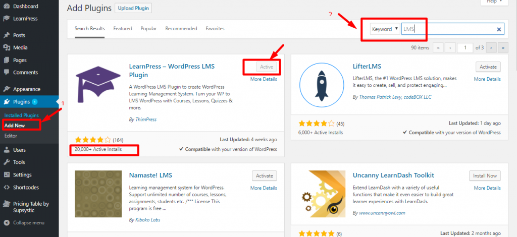This screenshot has width=517, height=237.
Task: Activate the Namaste! LMS plugin
Action: pyautogui.click(x=265, y=176)
